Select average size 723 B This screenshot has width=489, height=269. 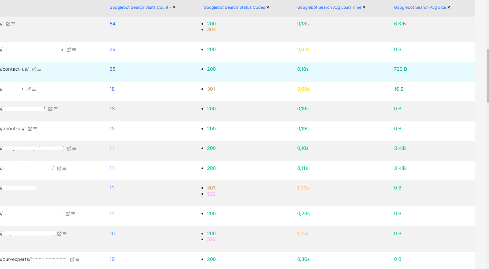401,69
